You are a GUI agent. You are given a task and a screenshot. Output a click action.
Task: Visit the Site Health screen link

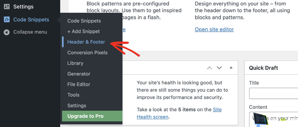[153, 117]
